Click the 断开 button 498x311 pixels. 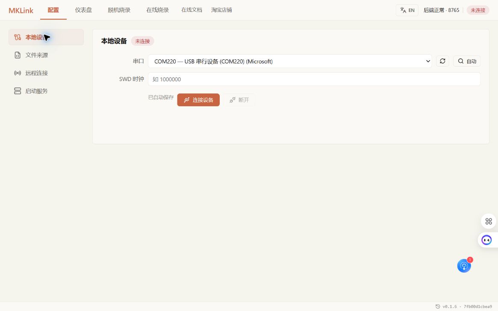coord(239,100)
